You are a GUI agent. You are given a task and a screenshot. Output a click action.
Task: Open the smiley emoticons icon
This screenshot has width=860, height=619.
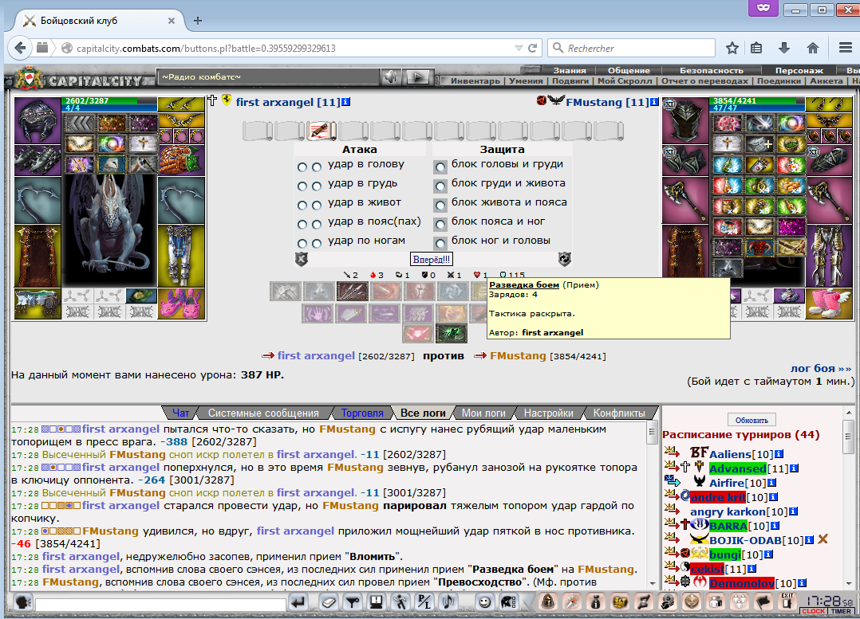tap(484, 602)
